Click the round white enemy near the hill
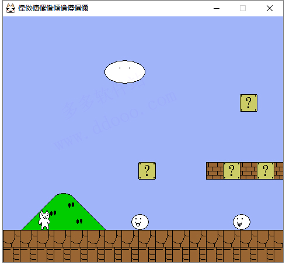This screenshot has width=286, height=265. [x=140, y=222]
